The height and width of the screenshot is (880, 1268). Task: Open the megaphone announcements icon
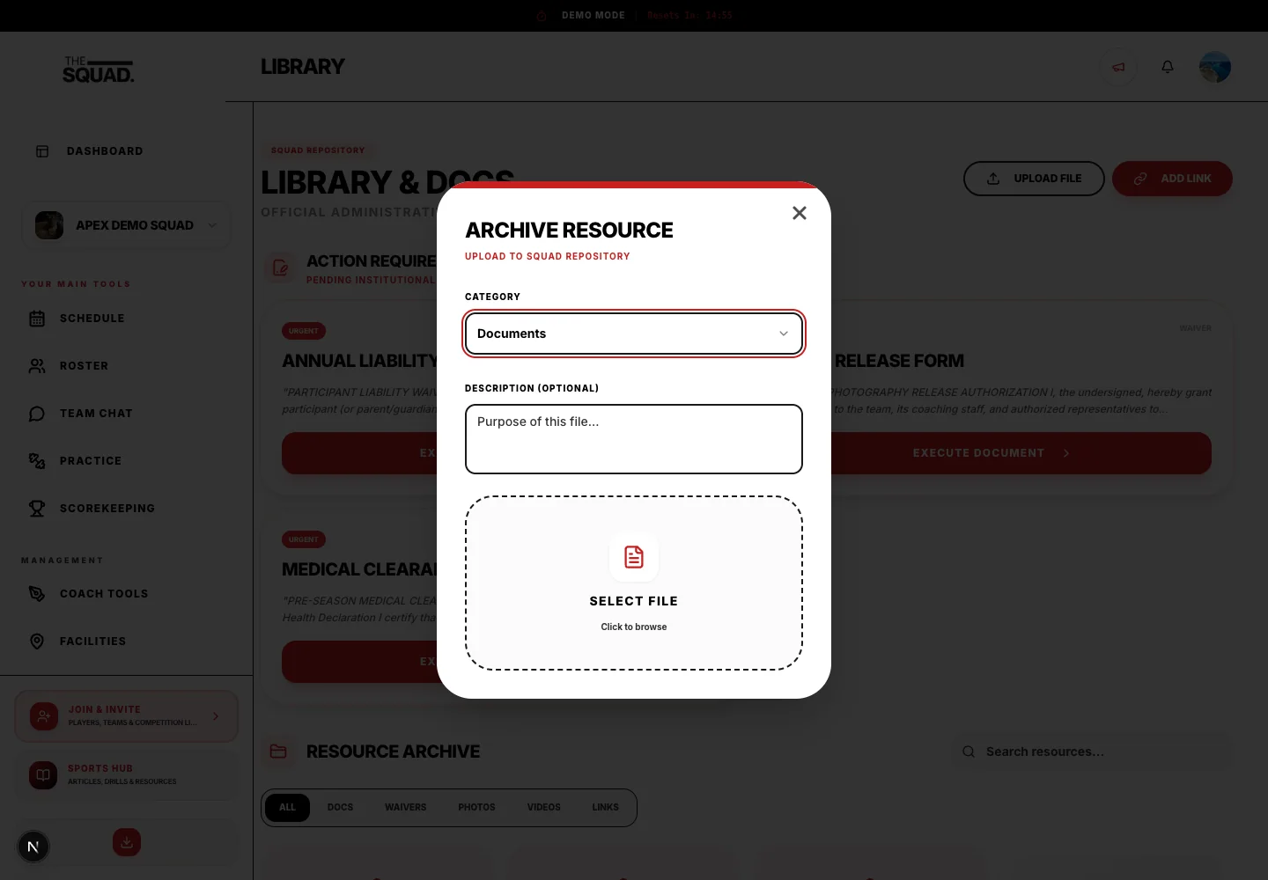[1118, 67]
